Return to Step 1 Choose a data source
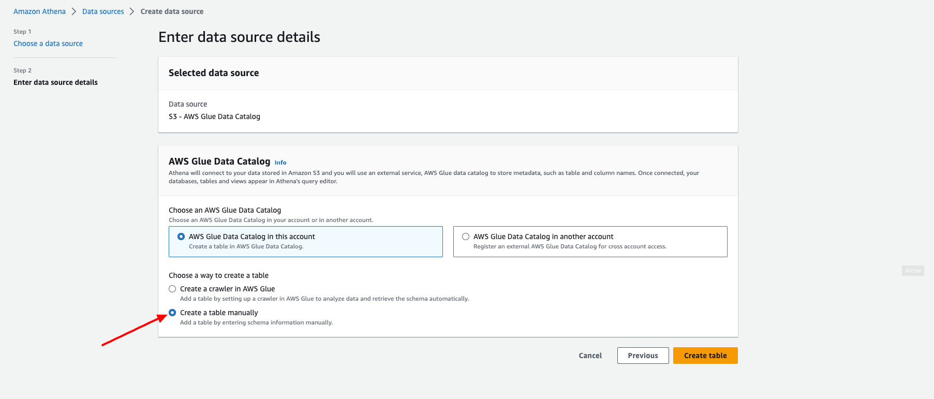The width and height of the screenshot is (934, 399). [x=48, y=43]
